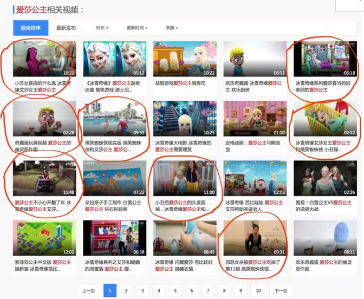364x299 pixels.
Task: Open the 12:01 isometric game thumbnail
Action: 44,238
